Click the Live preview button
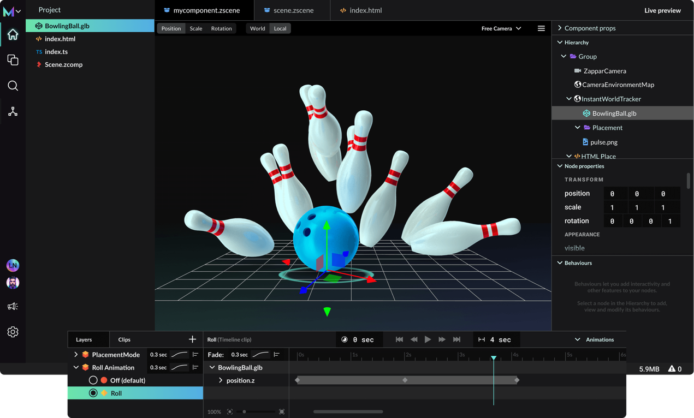 pyautogui.click(x=662, y=10)
